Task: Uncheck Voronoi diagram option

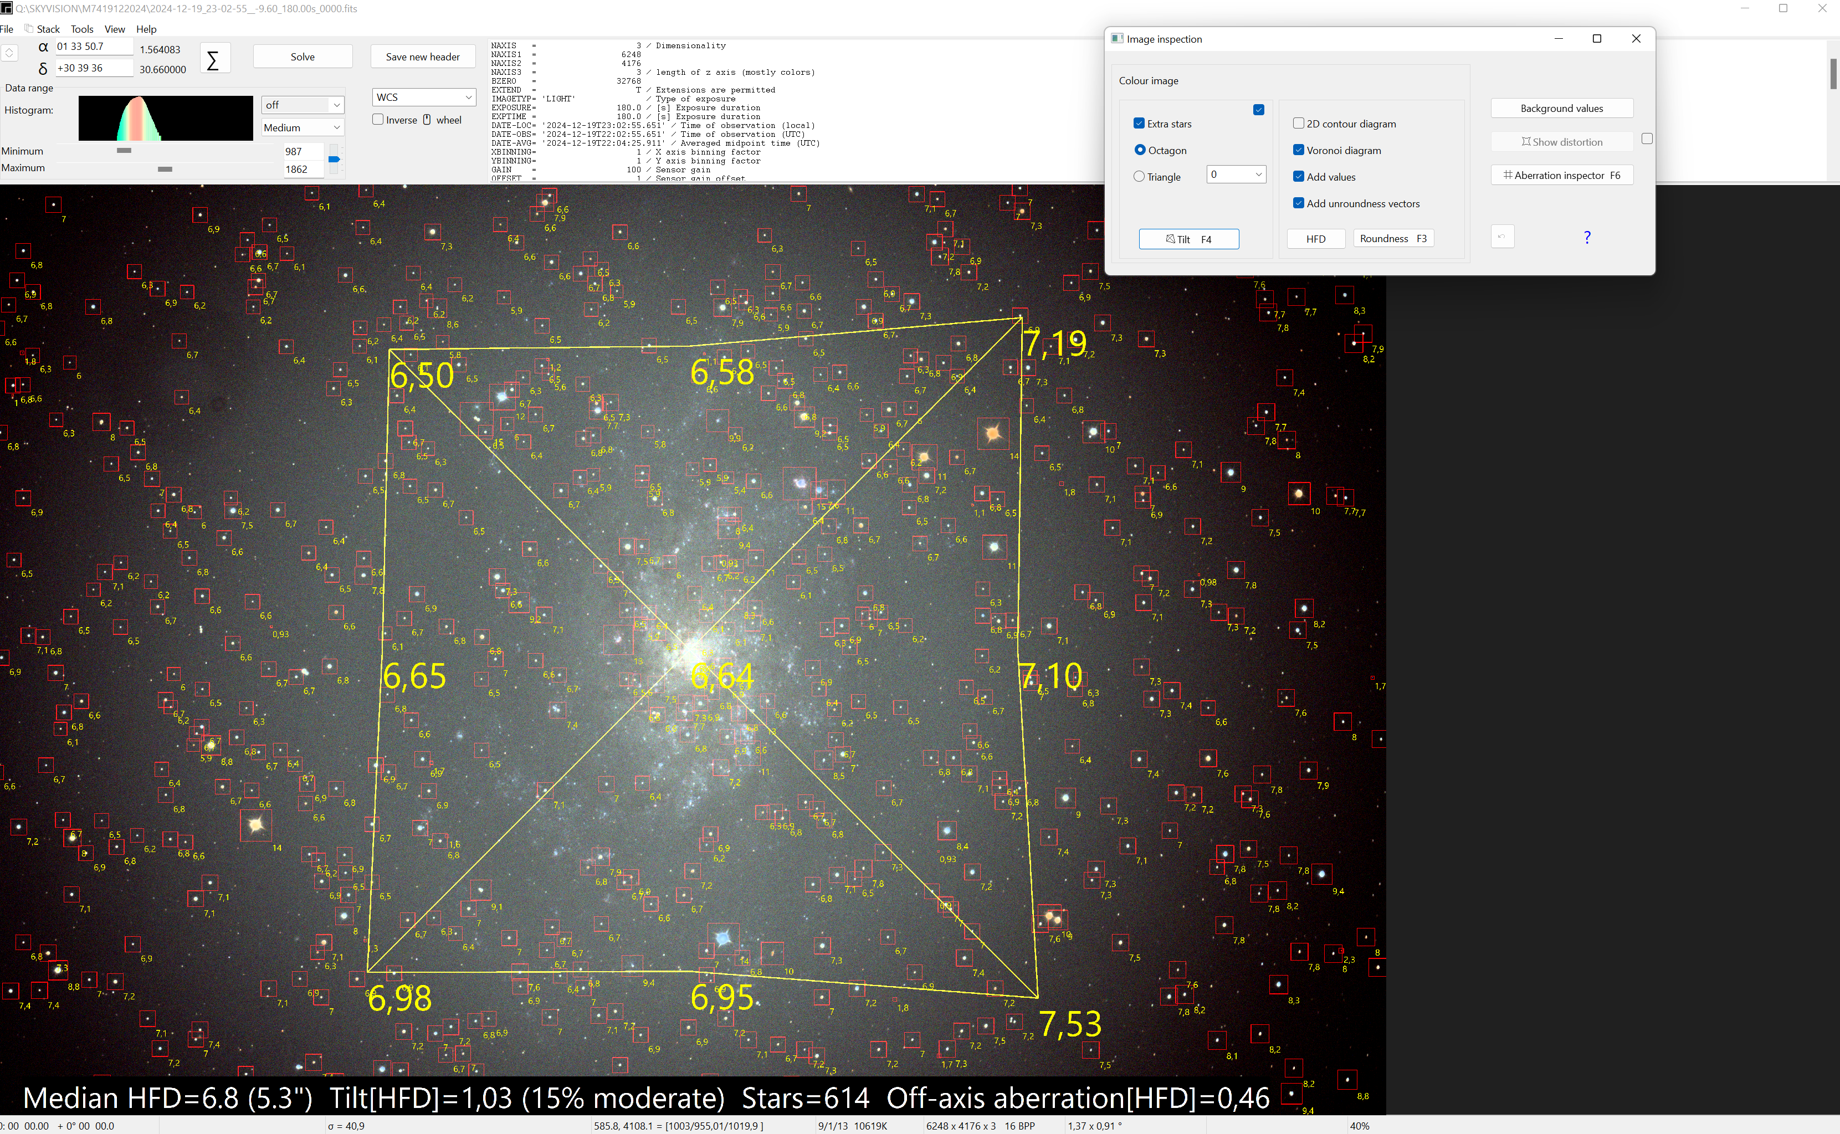Action: (x=1299, y=150)
